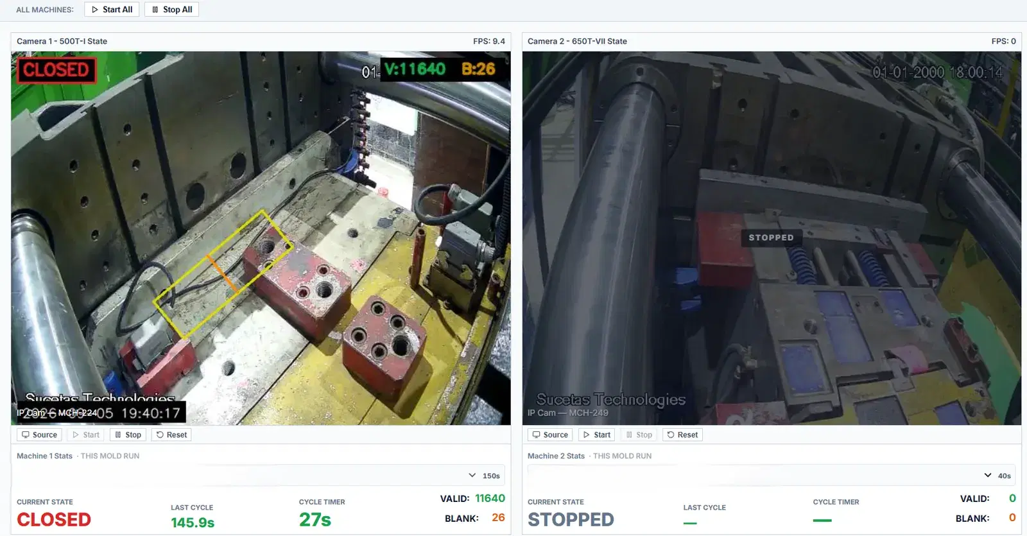
Task: Click Machine 1 valid count '11640'
Action: pos(490,498)
